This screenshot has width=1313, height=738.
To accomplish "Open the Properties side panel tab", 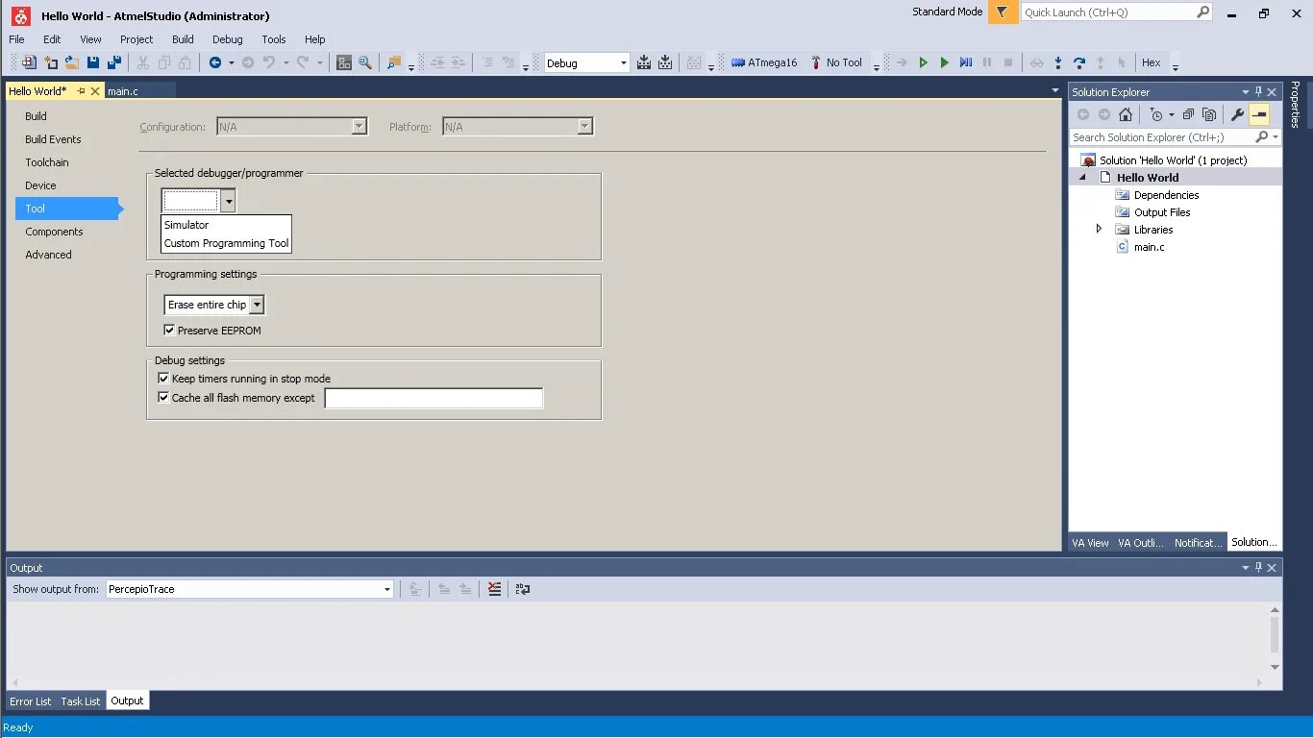I will tap(1296, 104).
